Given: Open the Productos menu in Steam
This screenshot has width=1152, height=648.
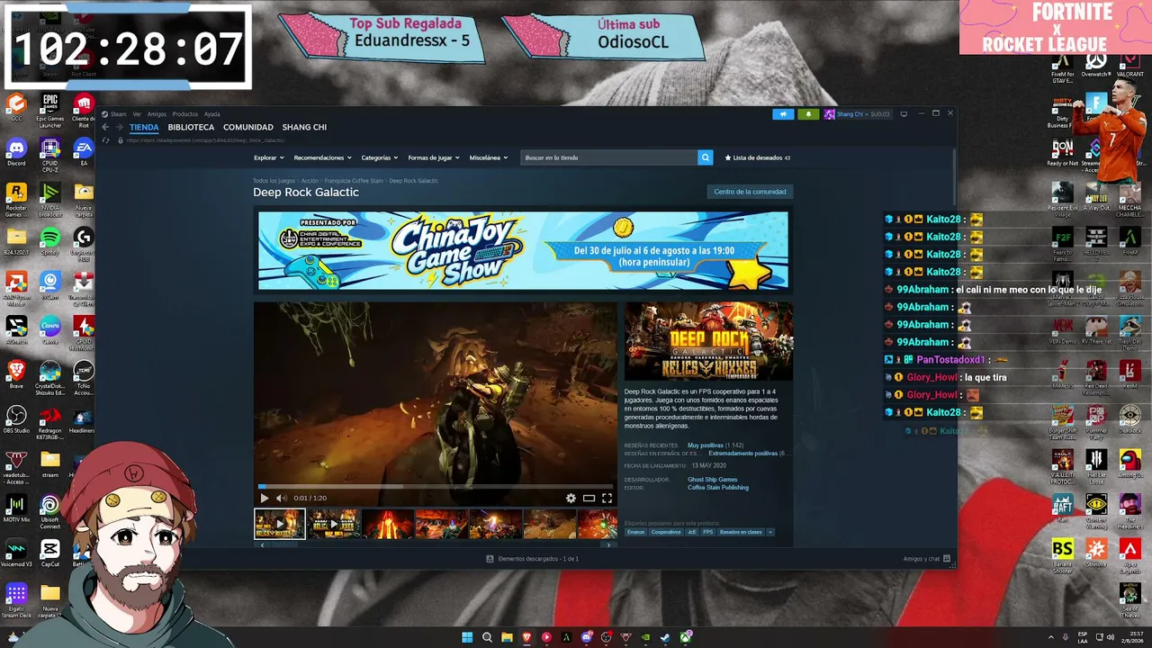Looking at the screenshot, I should (184, 114).
